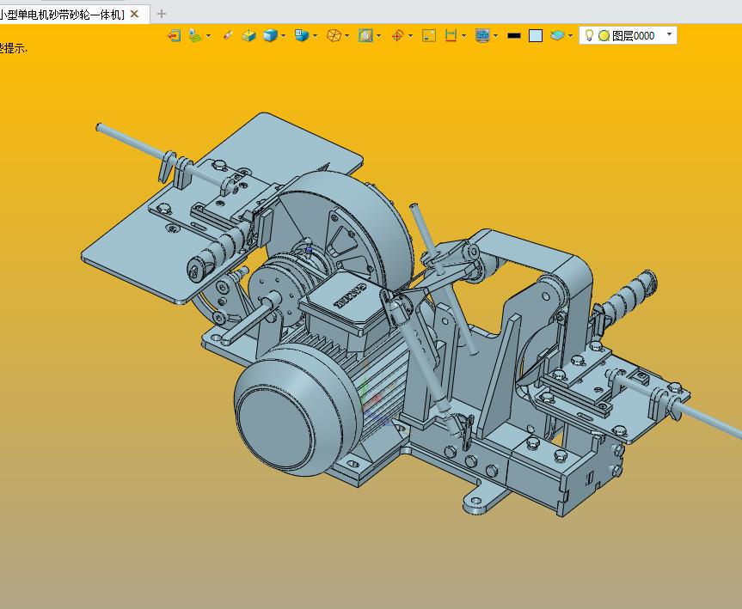
Task: Toggle the layer light bulb visibility
Action: (x=589, y=35)
